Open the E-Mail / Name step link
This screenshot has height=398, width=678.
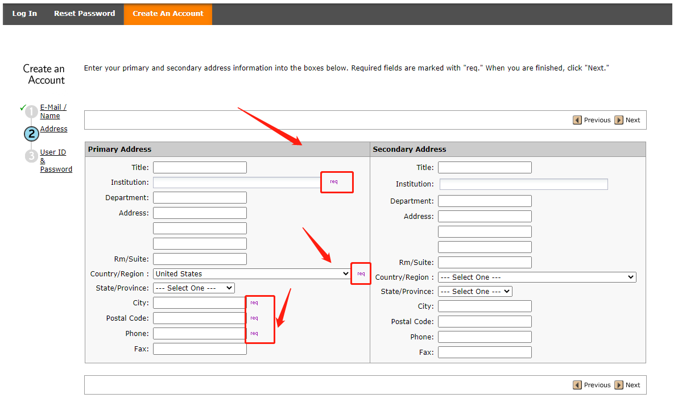coord(53,111)
